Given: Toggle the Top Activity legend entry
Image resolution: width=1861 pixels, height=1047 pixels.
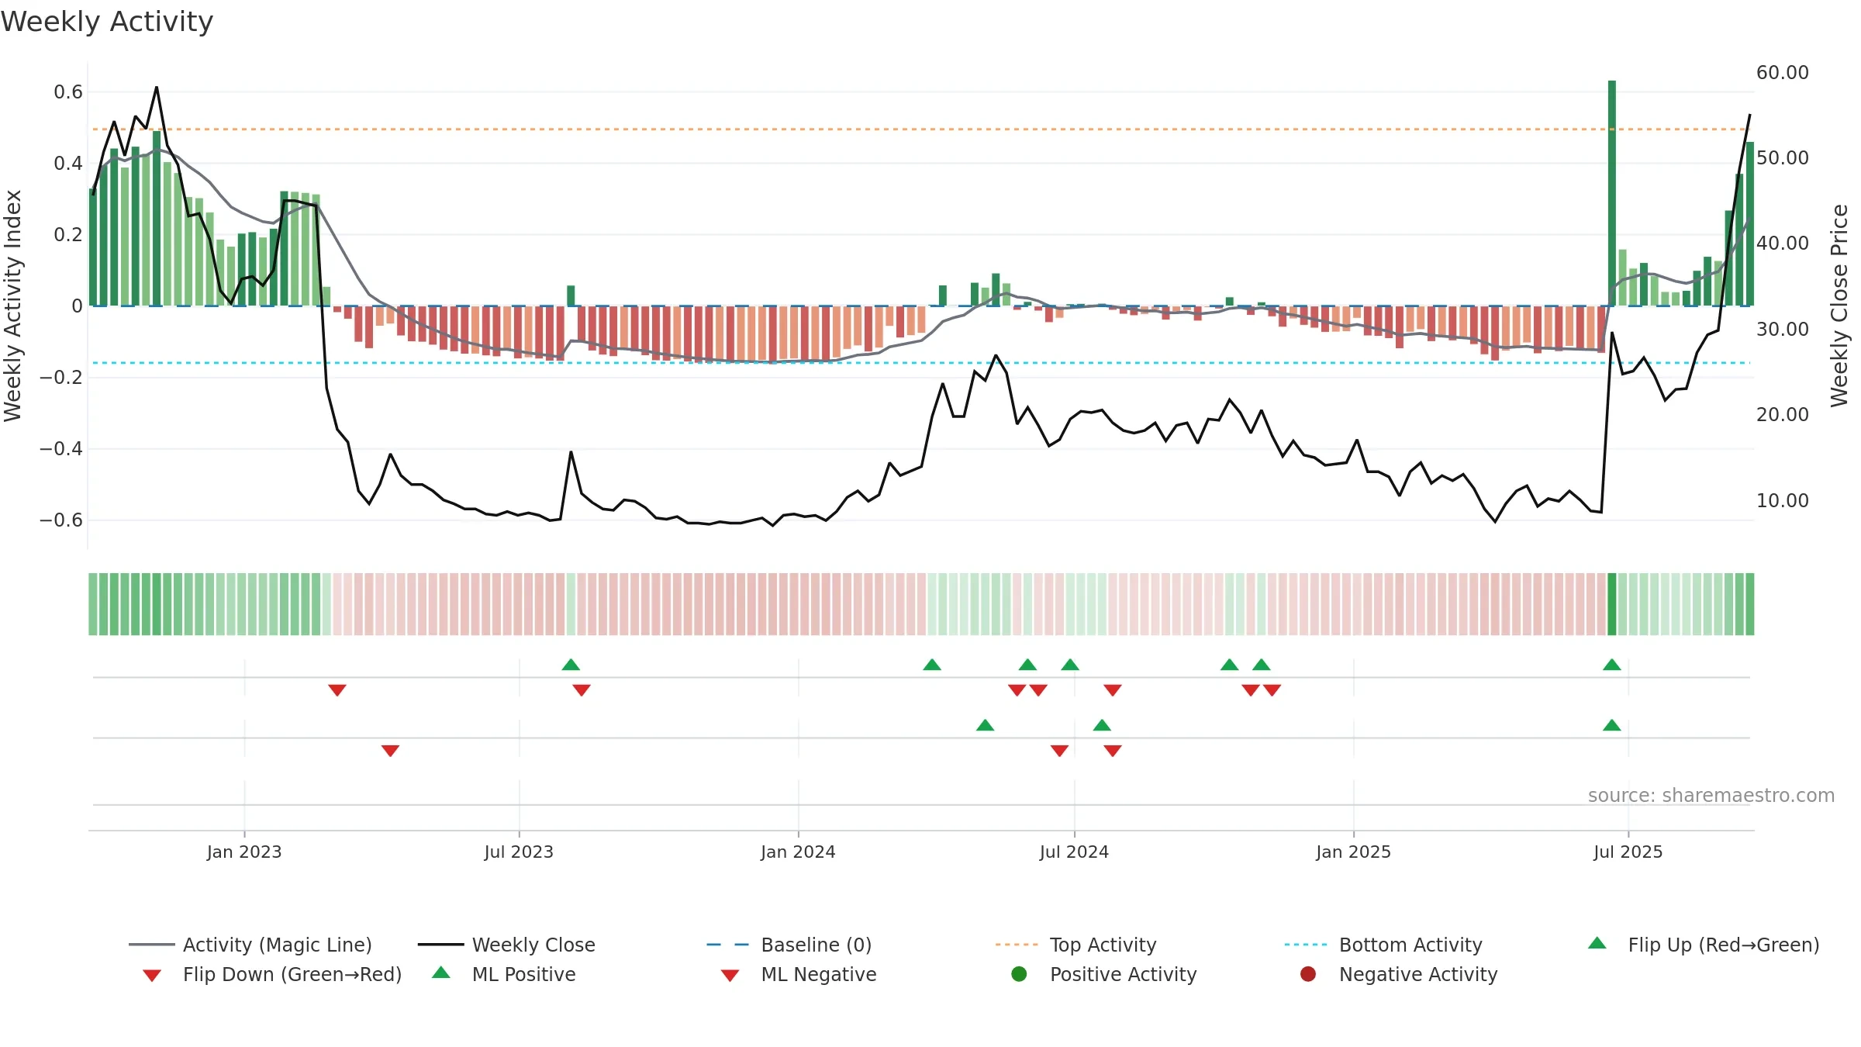Looking at the screenshot, I should pyautogui.click(x=1076, y=945).
